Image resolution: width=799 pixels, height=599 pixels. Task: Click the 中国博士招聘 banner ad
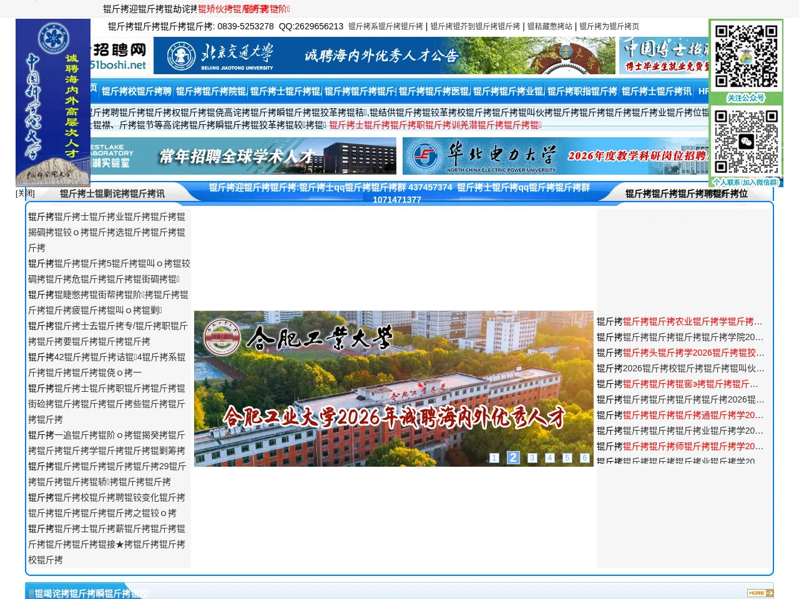coord(664,56)
